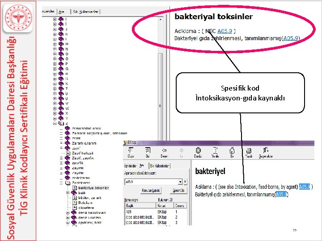Expand the O node in the index tree
The width and height of the screenshot is (322, 241).
point(55,54)
